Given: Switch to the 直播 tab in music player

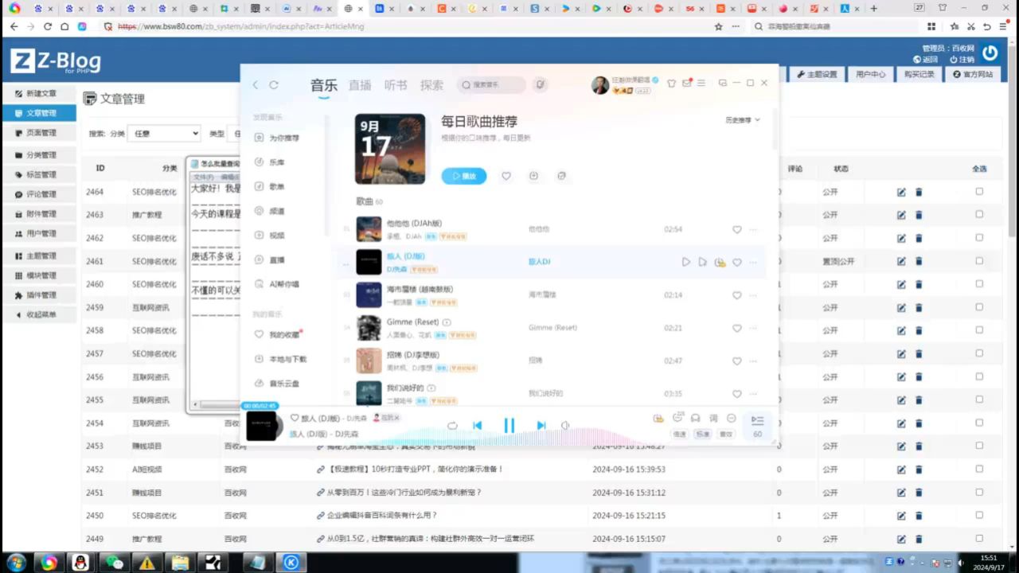Looking at the screenshot, I should [360, 85].
